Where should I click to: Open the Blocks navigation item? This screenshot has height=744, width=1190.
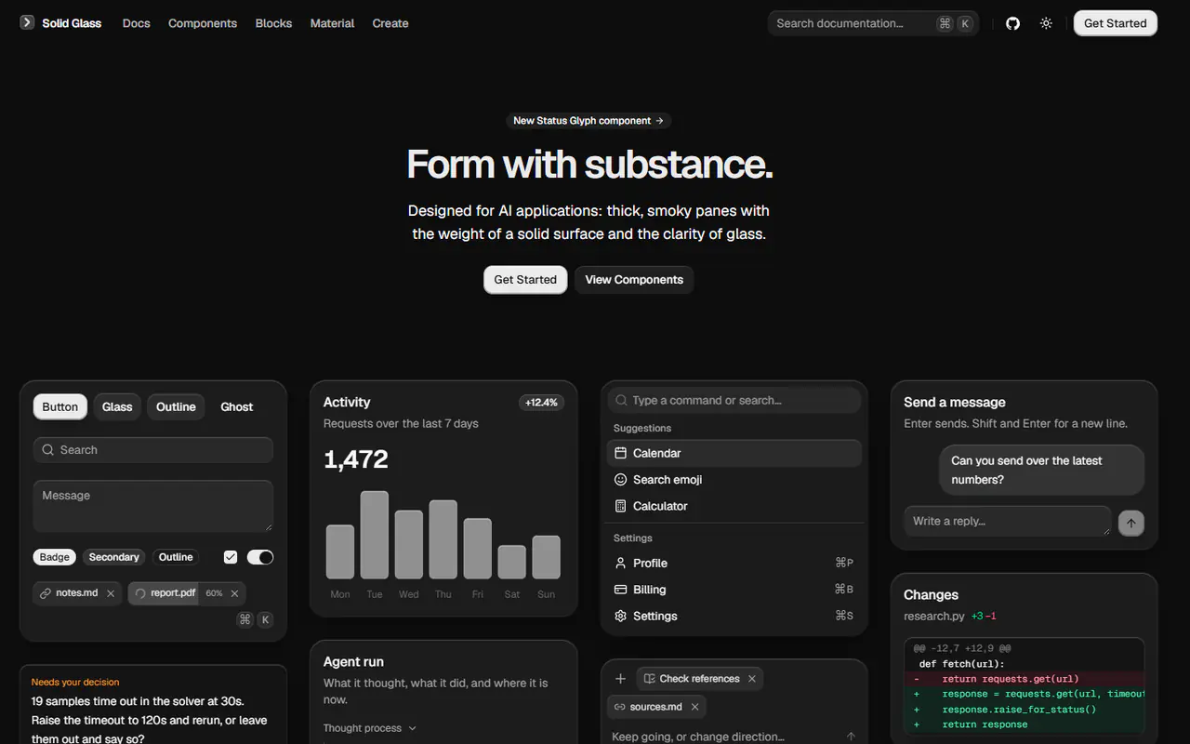[x=273, y=23]
